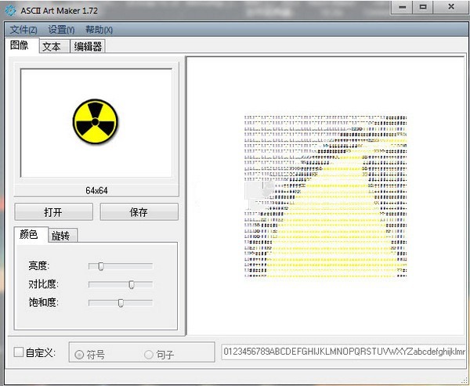Maximize the ASCII Art Maker window
This screenshot has width=470, height=386.
[x=423, y=7]
